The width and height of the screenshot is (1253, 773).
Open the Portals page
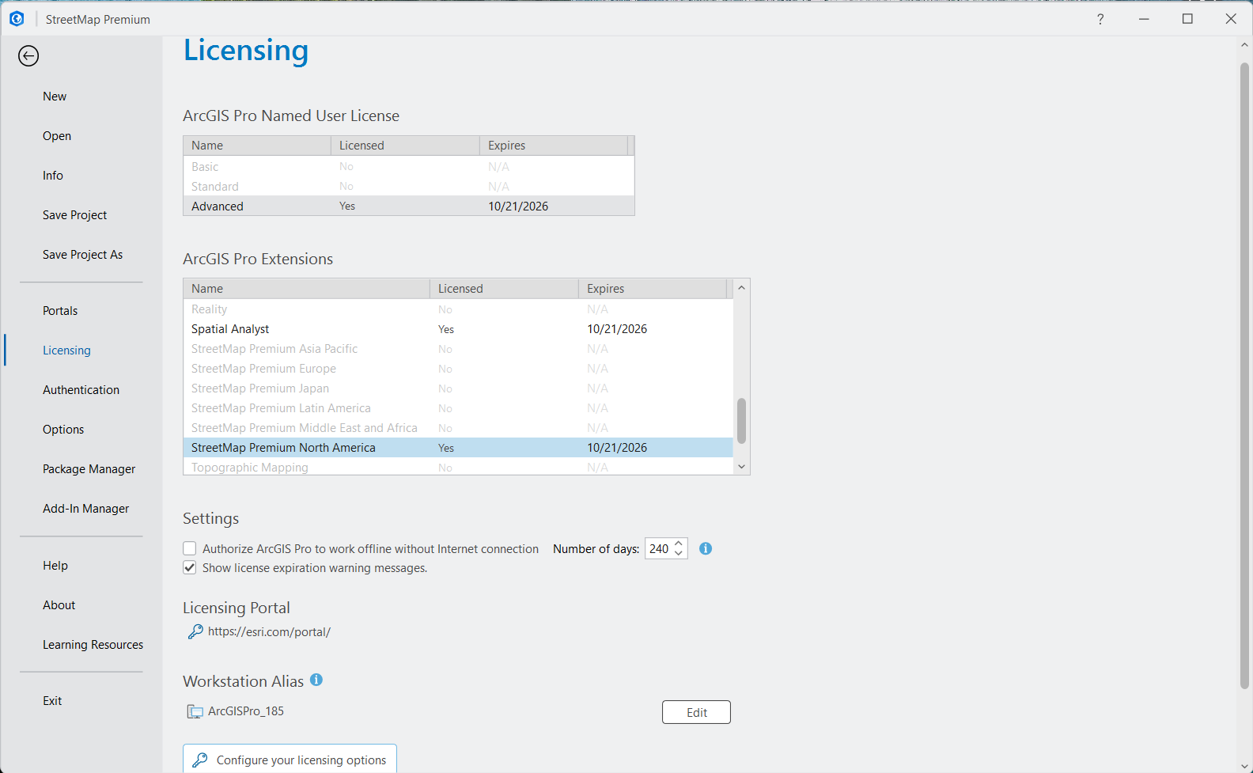60,311
